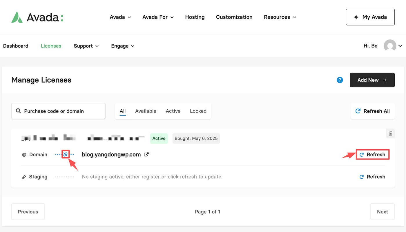
Task: Click Refresh All button
Action: (372, 111)
